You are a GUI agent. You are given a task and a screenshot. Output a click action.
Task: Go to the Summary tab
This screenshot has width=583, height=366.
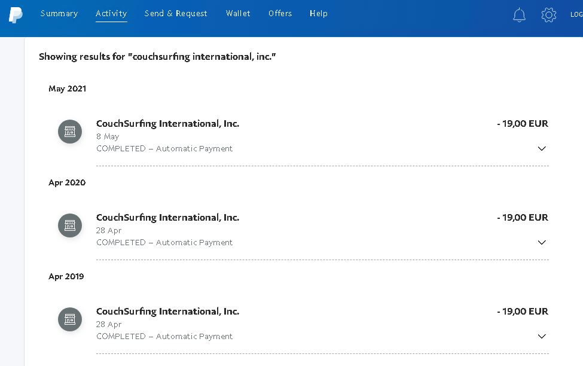click(59, 13)
